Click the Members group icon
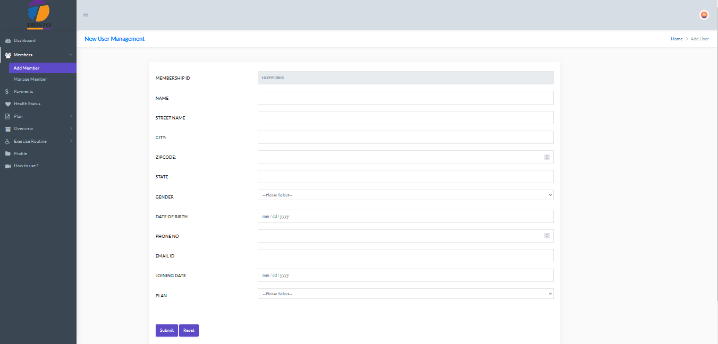Viewport: 718px width, 344px height. point(8,55)
